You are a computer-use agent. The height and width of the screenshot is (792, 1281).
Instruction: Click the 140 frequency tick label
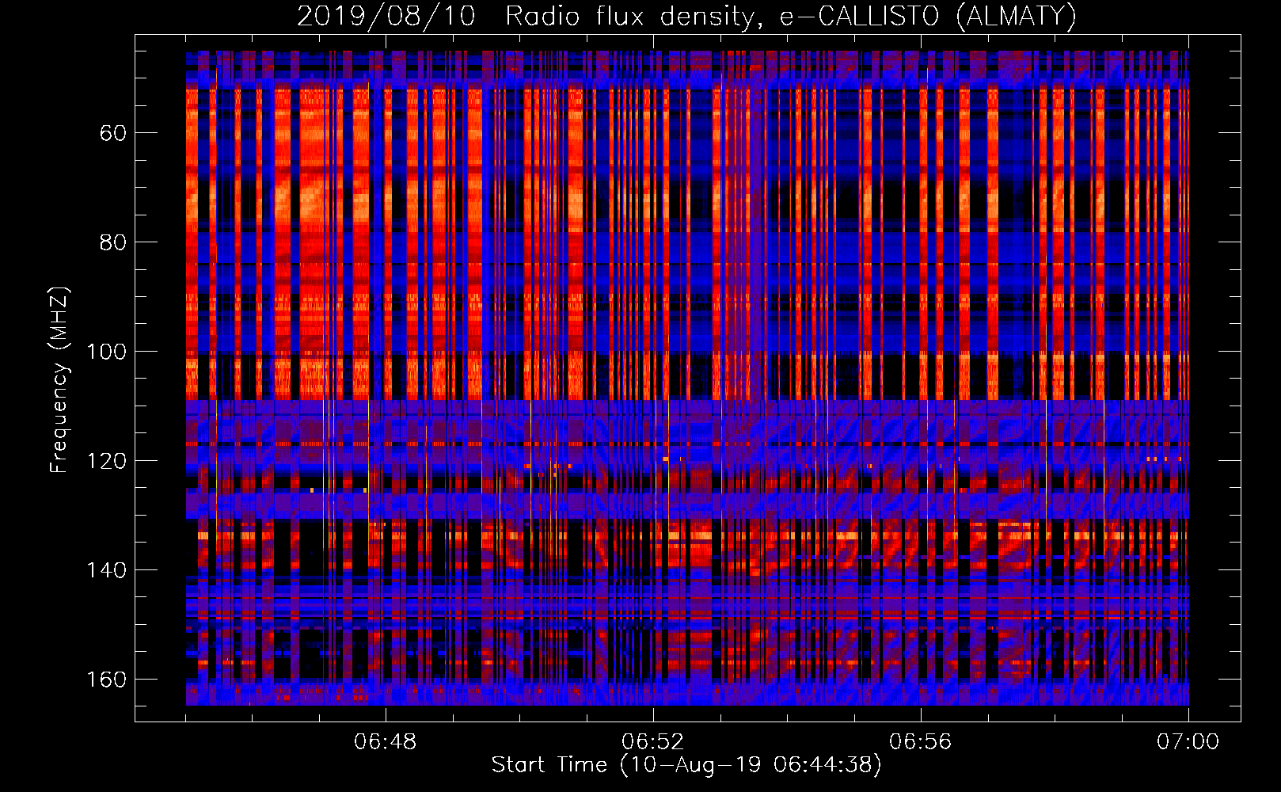pyautogui.click(x=106, y=570)
